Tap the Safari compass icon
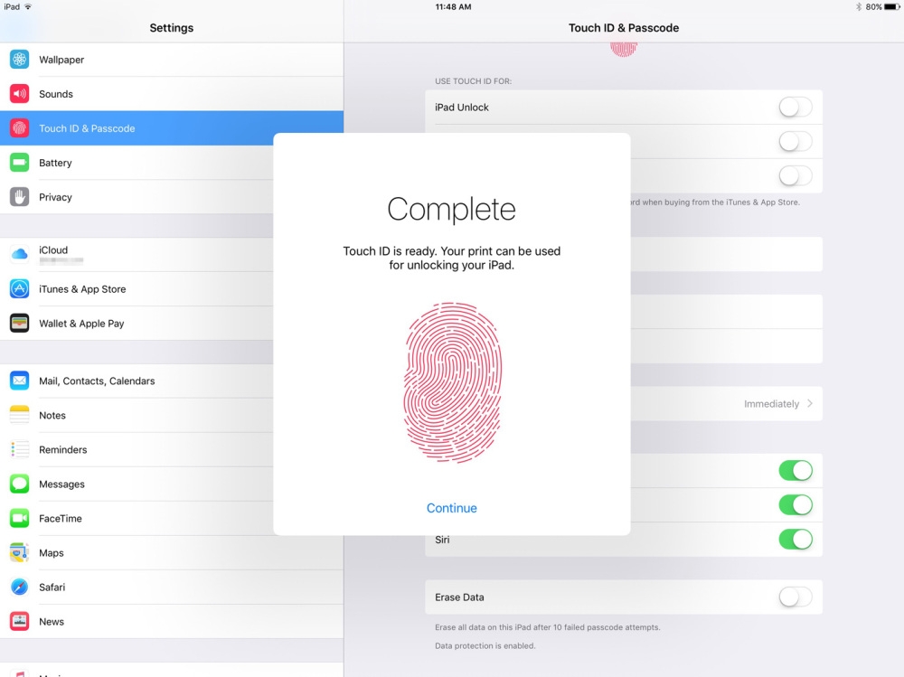904x677 pixels. pyautogui.click(x=20, y=587)
